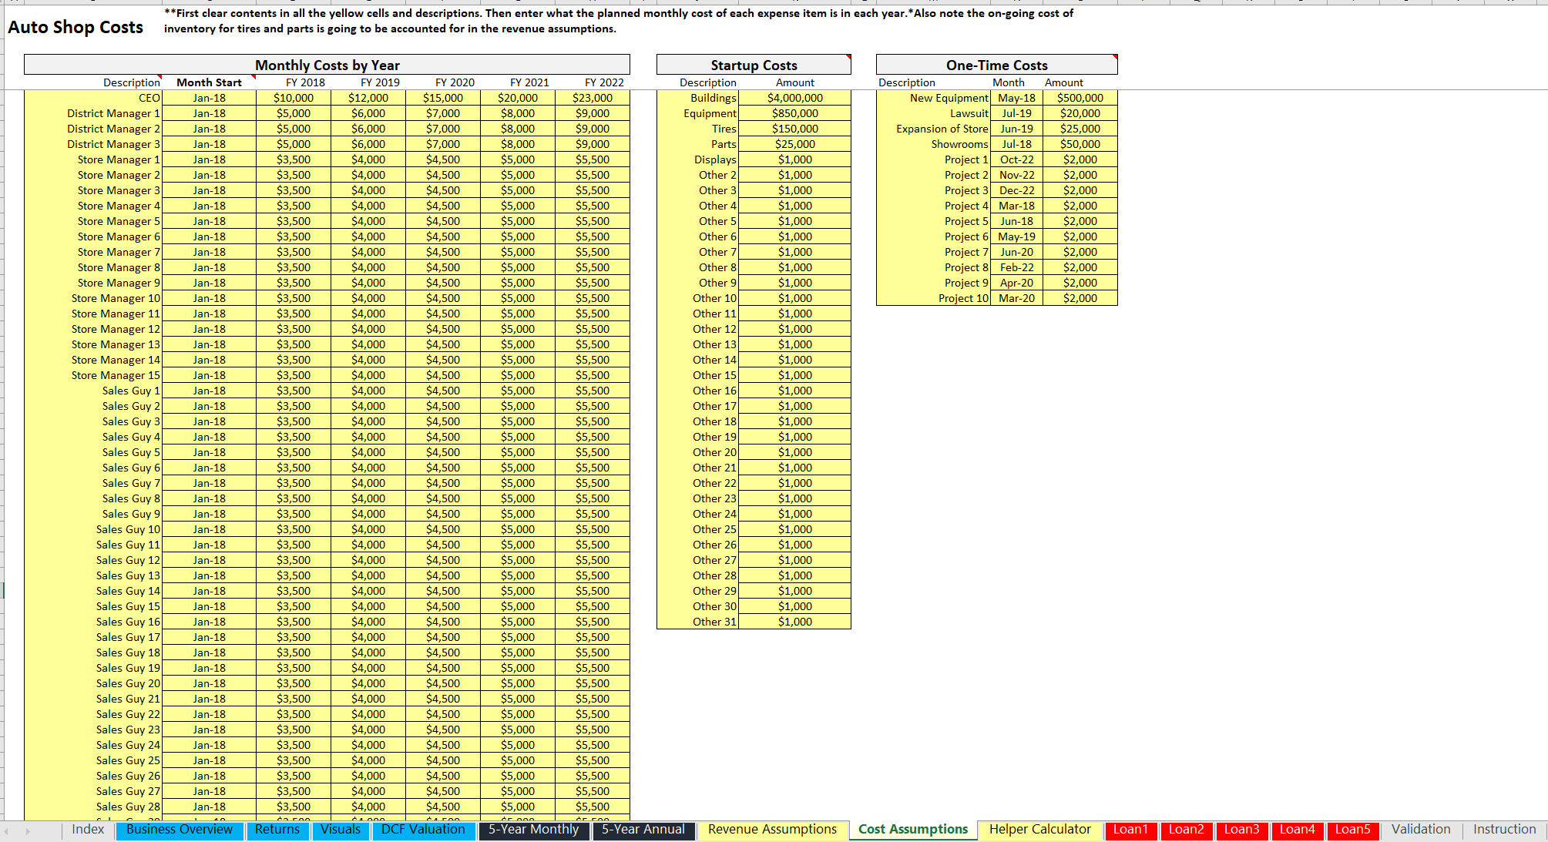Open the Loan3 sheet tab
Screen dimensions: 1548x842
tap(1241, 830)
